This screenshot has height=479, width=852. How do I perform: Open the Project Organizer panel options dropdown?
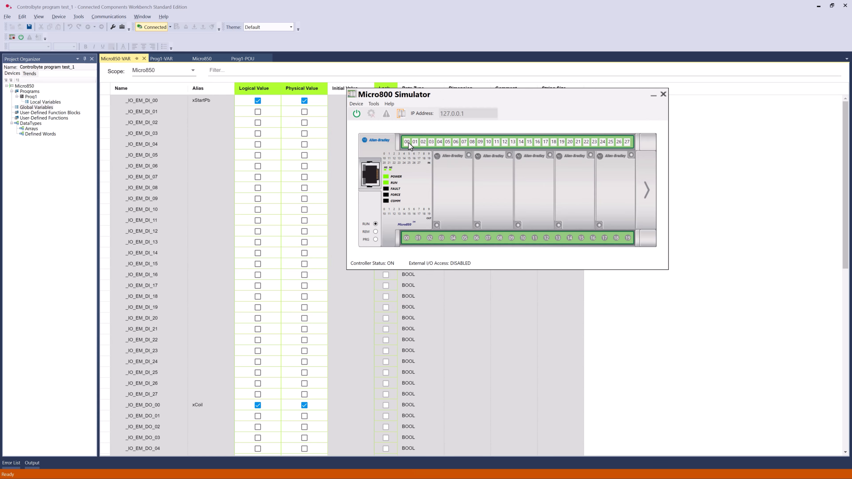78,59
